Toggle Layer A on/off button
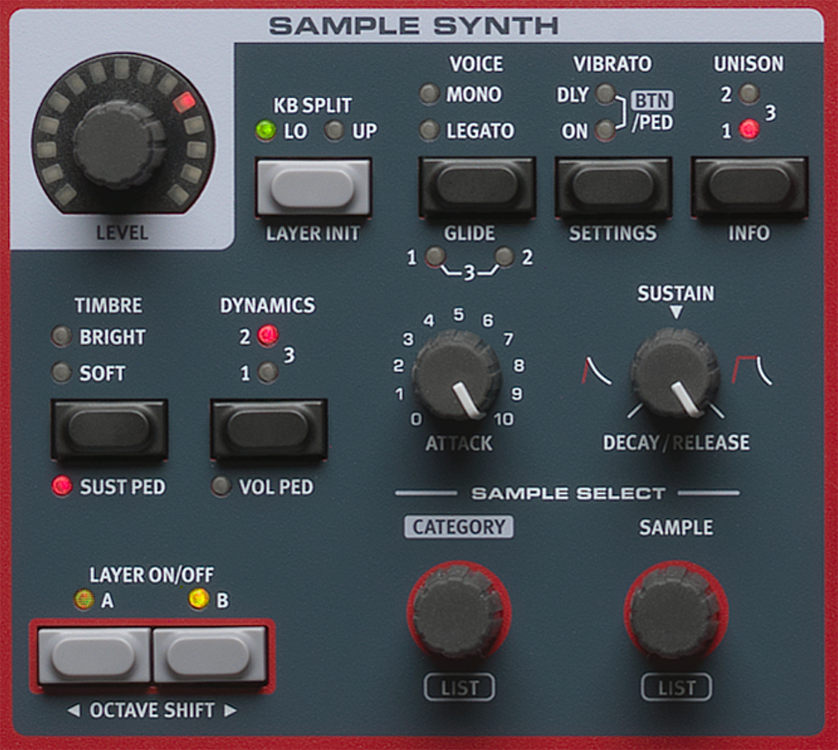Viewport: 838px width, 750px height. (94, 656)
